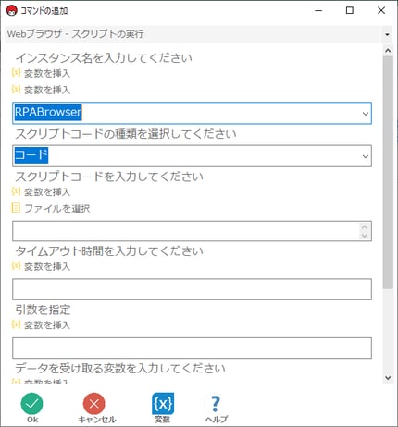Insert variable for スクリプトコード input

[41, 191]
